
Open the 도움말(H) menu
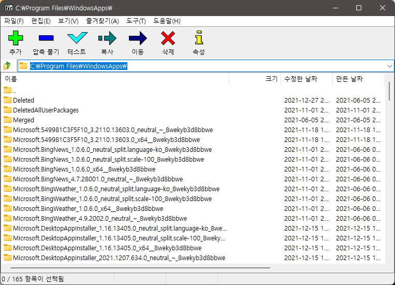tap(167, 21)
